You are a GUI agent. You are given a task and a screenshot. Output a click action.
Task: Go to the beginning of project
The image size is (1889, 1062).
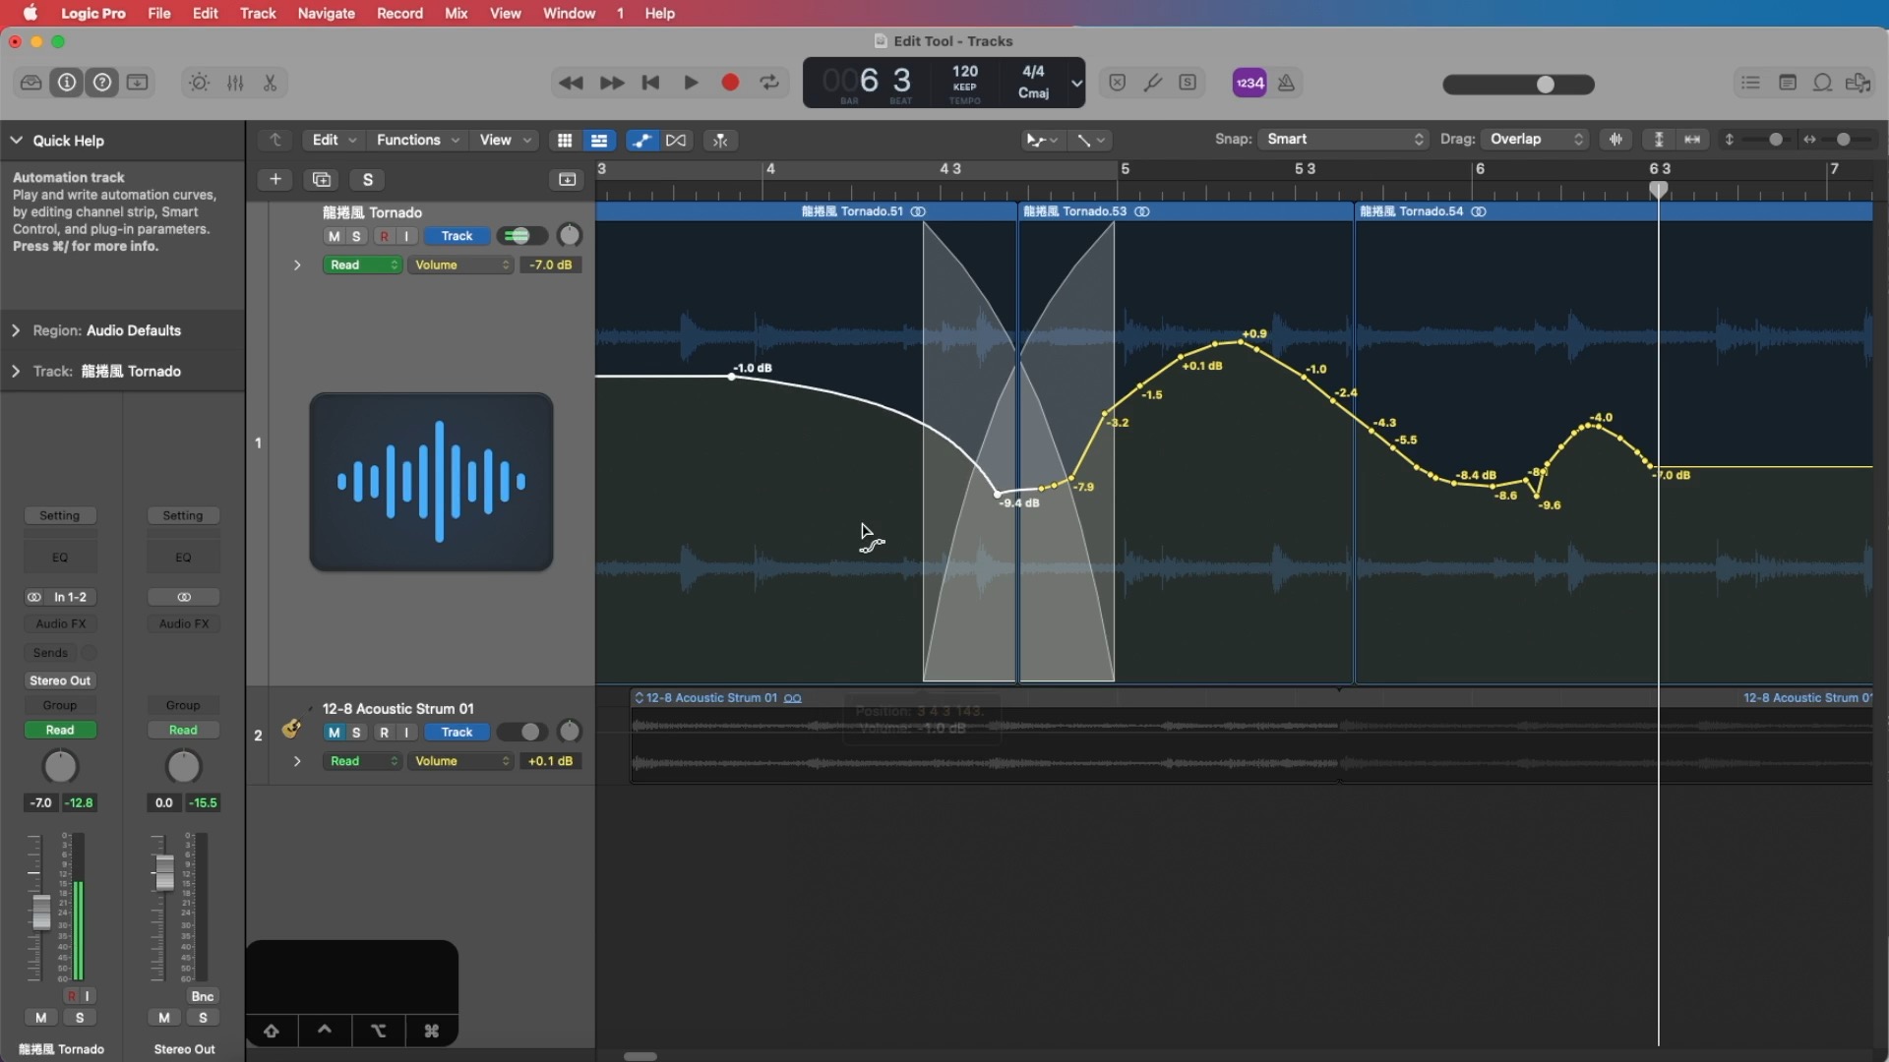tap(650, 83)
